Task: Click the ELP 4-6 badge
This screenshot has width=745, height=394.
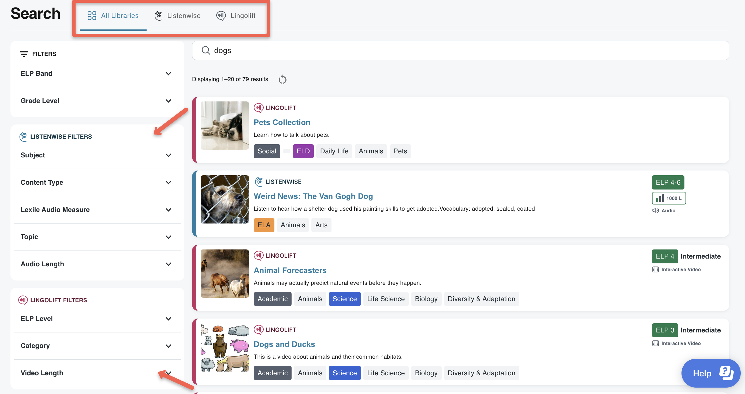Action: tap(668, 183)
